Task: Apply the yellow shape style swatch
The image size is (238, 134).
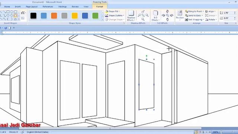Action: pos(75,16)
